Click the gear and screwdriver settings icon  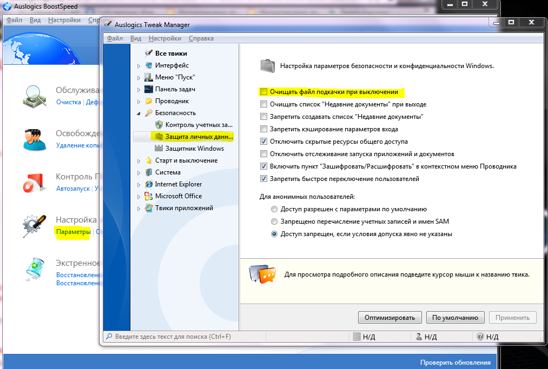point(35,226)
